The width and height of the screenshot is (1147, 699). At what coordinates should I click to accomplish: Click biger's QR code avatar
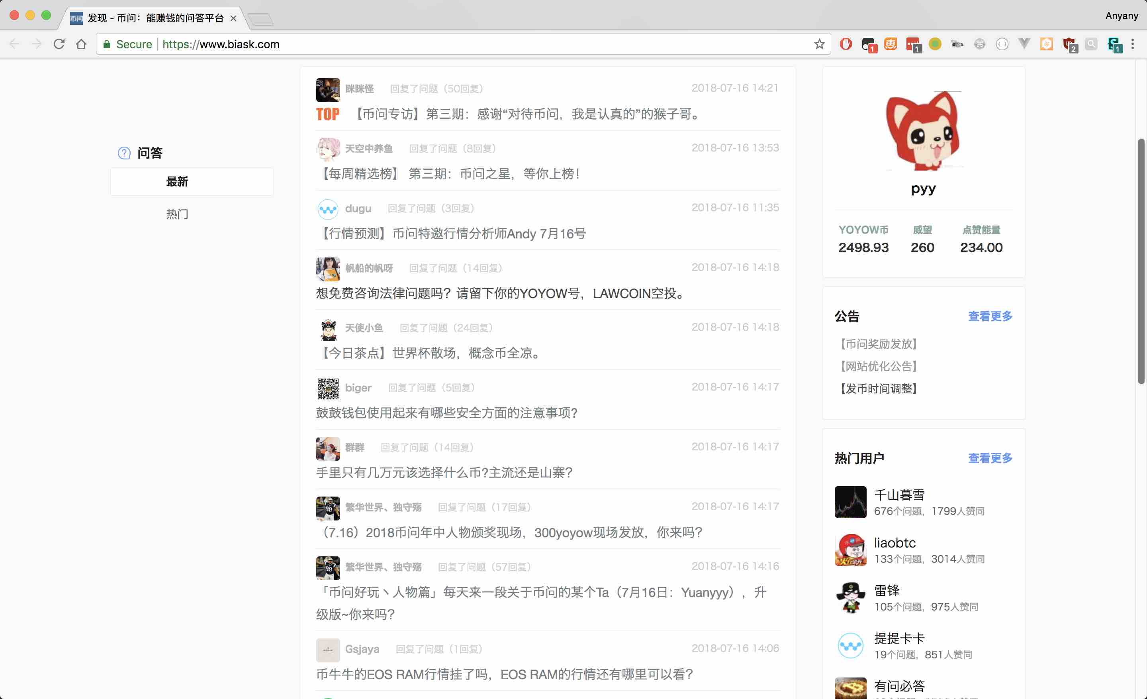pos(328,389)
